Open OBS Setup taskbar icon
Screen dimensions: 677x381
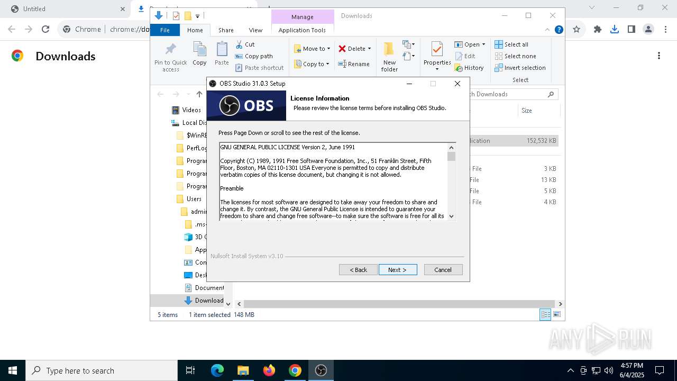point(321,370)
